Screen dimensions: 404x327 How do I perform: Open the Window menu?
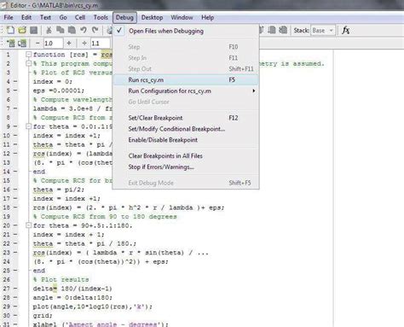pyautogui.click(x=182, y=17)
